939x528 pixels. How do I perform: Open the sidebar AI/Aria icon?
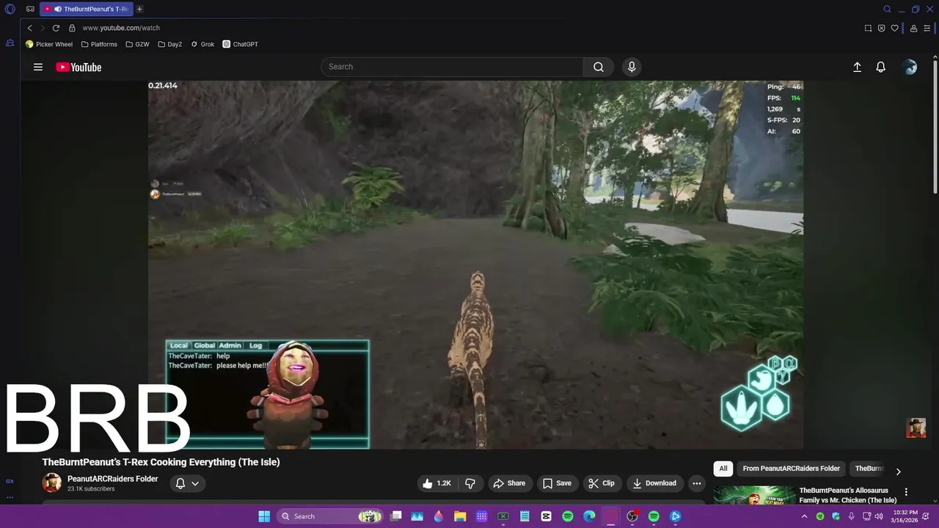tap(10, 43)
